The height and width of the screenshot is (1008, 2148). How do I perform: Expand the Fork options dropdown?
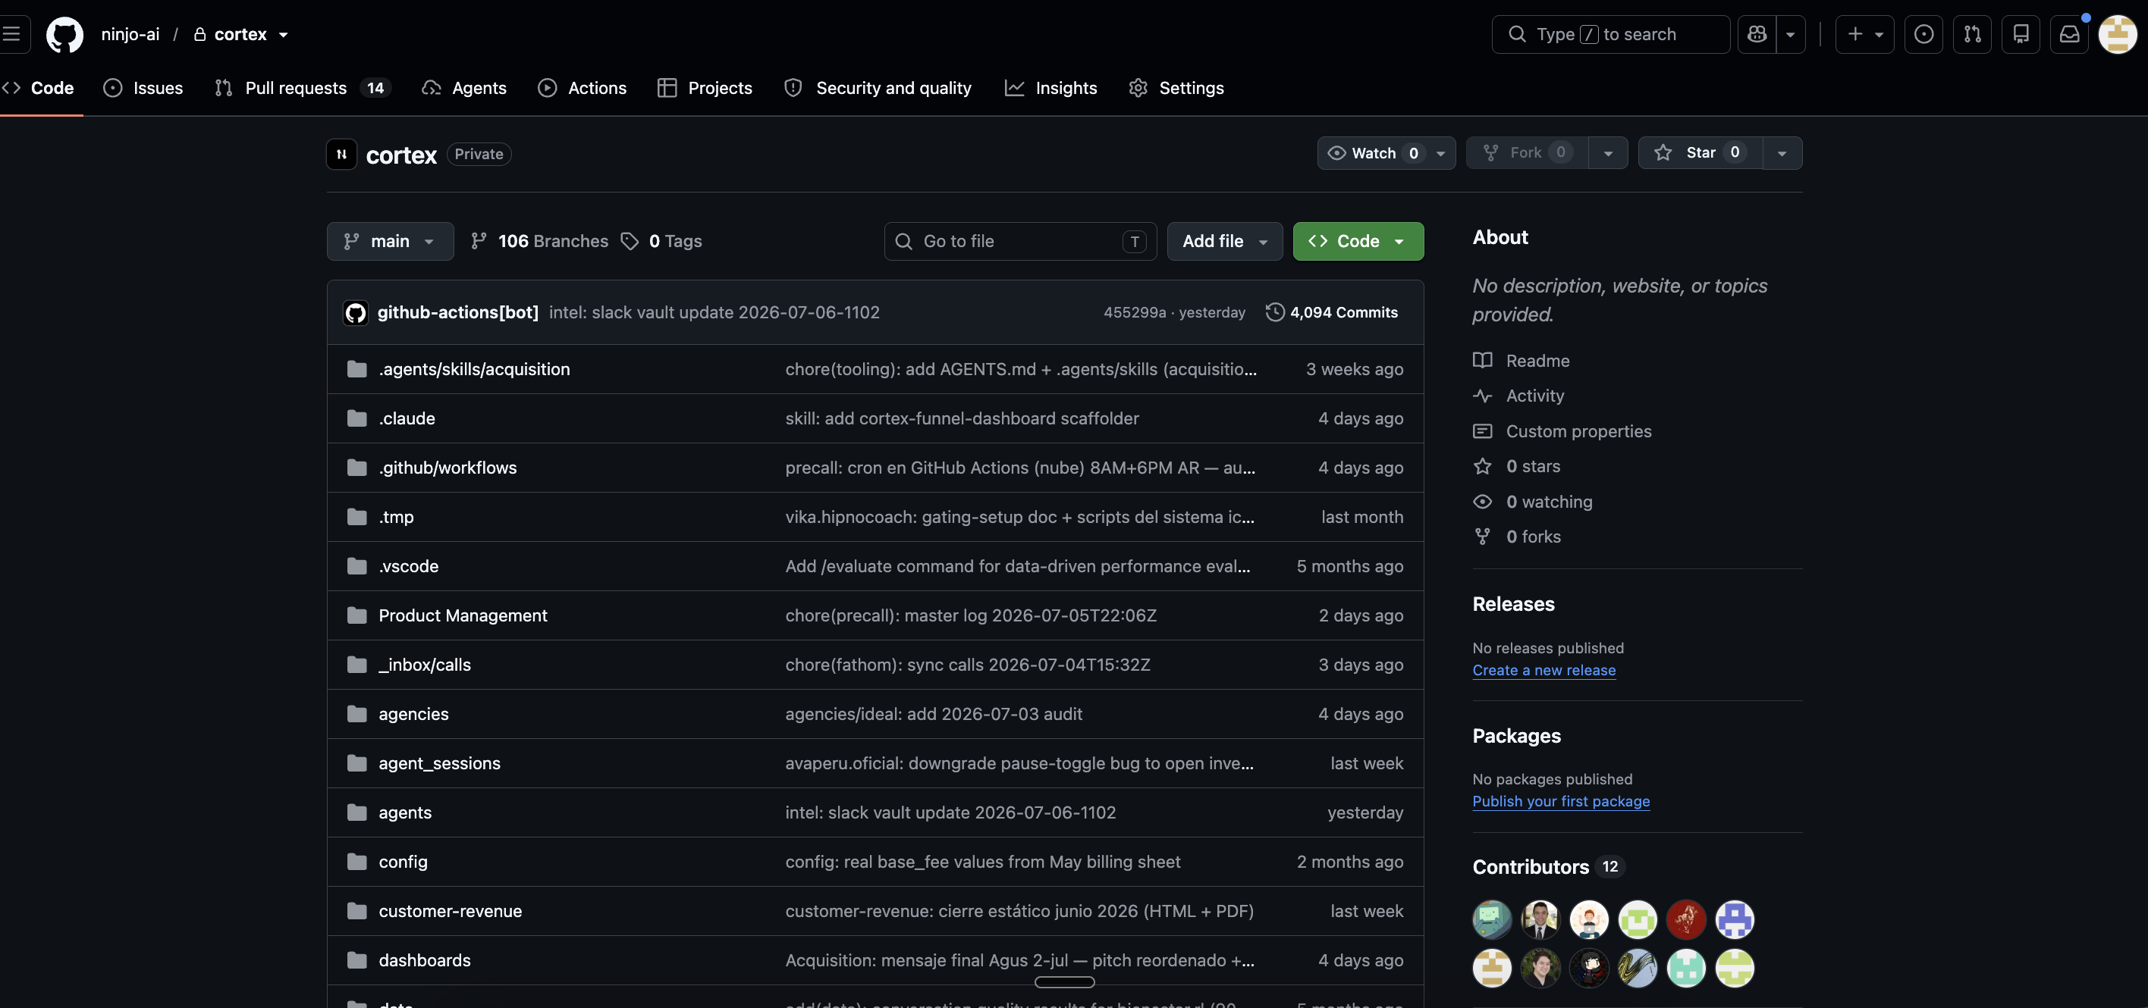pyautogui.click(x=1609, y=152)
